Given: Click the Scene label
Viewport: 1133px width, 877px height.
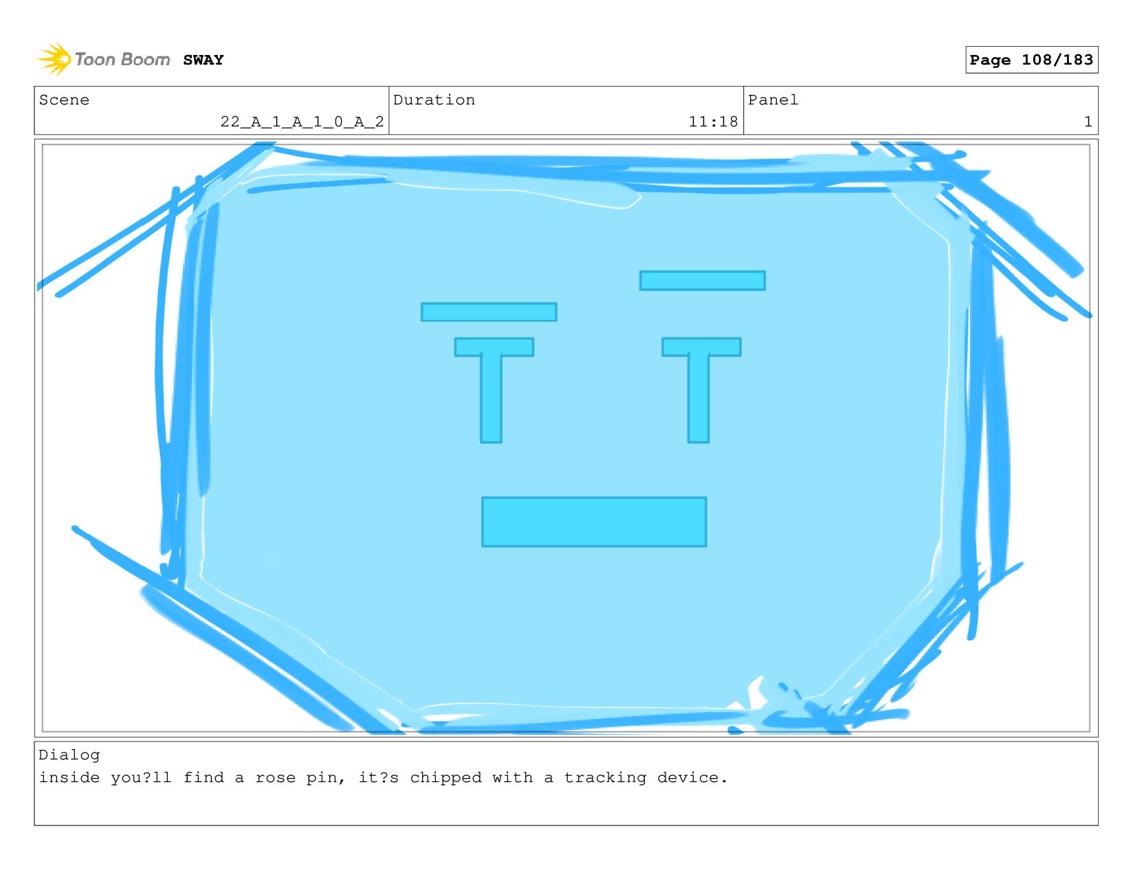Looking at the screenshot, I should pyautogui.click(x=64, y=100).
